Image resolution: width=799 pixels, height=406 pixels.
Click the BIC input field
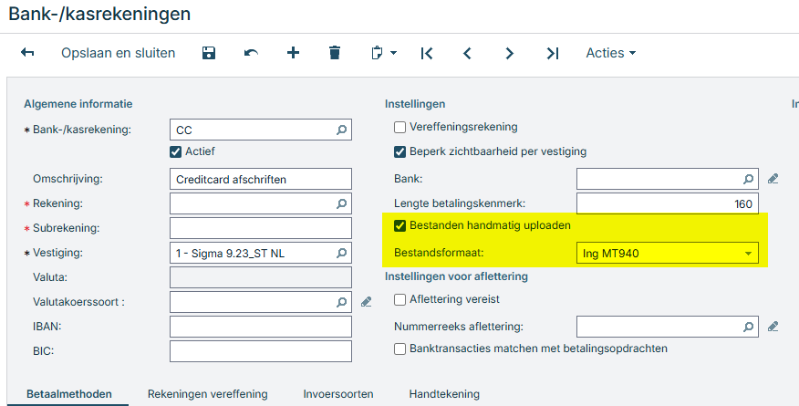tap(260, 351)
